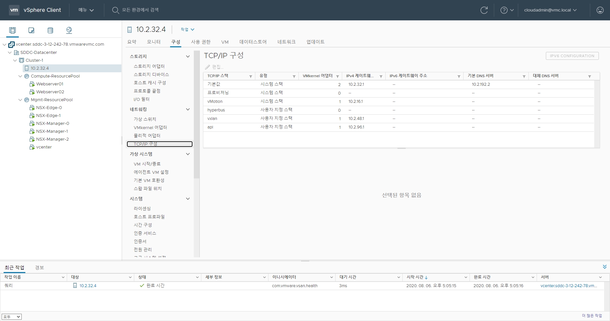
Task: Open 라이센싱 settings item
Action: tap(142, 209)
